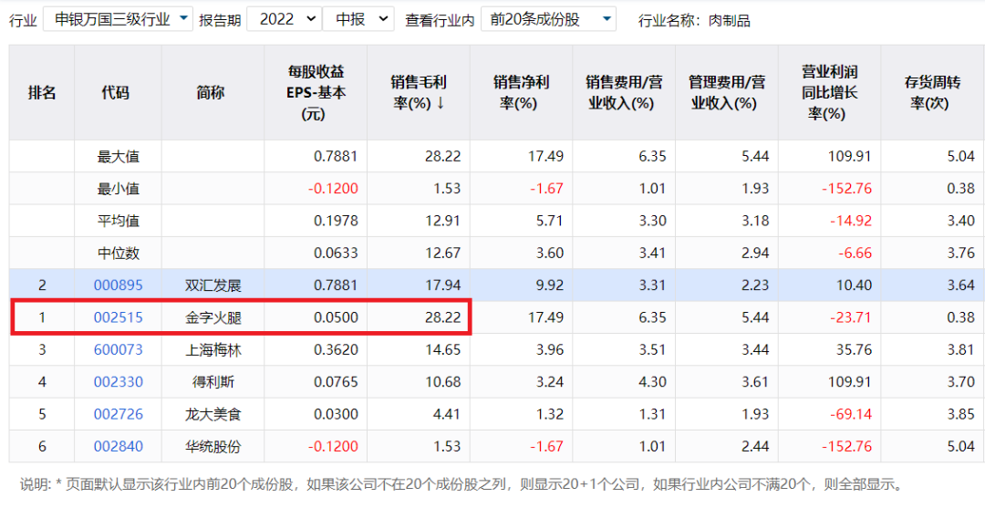985x508 pixels.
Task: Select company name 金字火腿
Action: click(x=213, y=317)
